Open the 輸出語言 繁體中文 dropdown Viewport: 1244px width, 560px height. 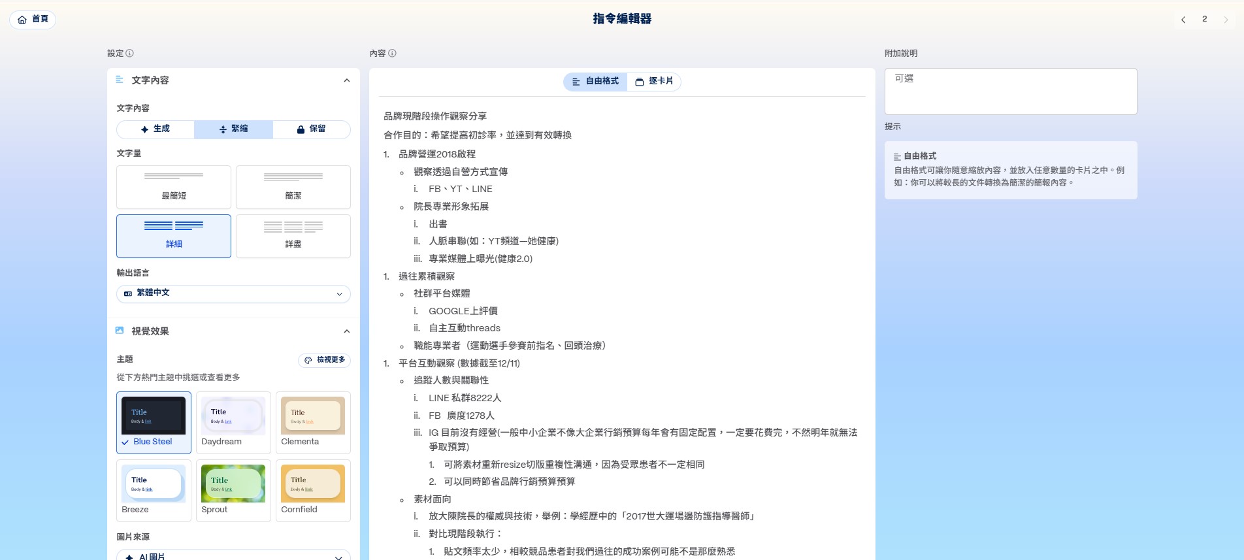(233, 293)
